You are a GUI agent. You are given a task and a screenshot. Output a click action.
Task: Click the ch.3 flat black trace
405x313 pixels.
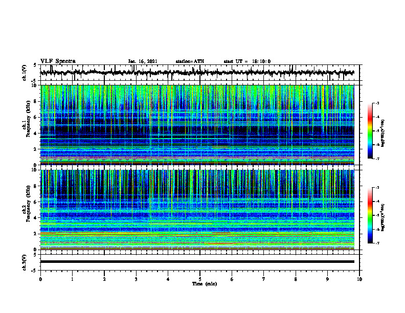pos(197,262)
